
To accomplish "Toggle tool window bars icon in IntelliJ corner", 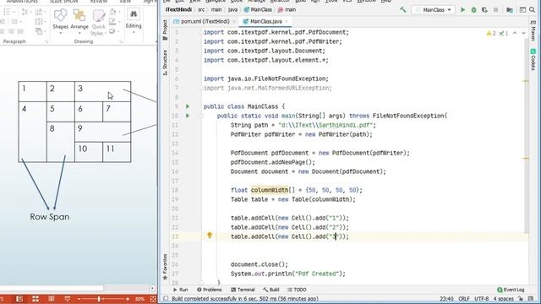I will [166, 298].
